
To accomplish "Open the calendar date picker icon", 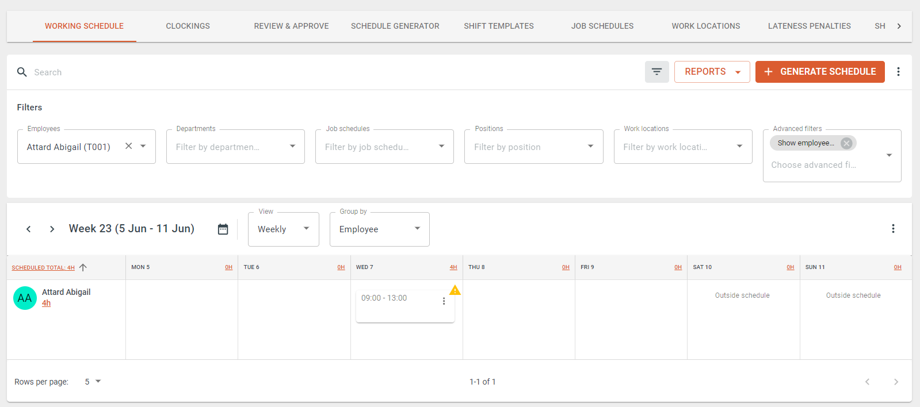I will (x=223, y=229).
